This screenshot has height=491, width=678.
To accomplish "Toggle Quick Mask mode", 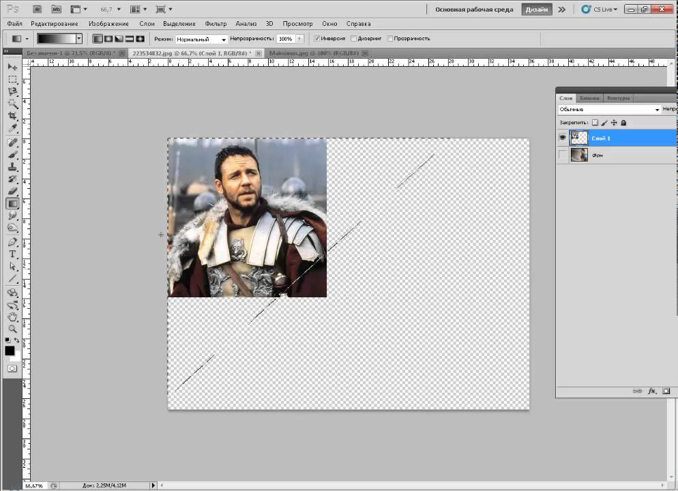I will tap(12, 369).
